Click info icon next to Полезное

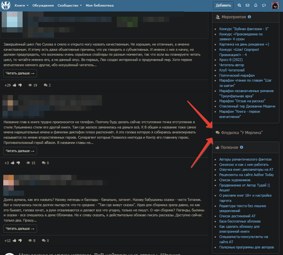click(241, 147)
